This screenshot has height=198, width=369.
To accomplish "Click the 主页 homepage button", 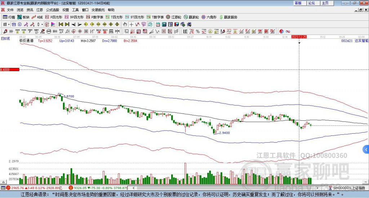I will click(x=327, y=3).
